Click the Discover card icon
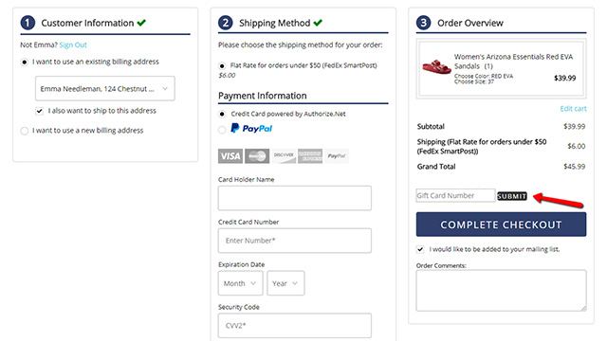This screenshot has height=341, width=607. [284, 156]
